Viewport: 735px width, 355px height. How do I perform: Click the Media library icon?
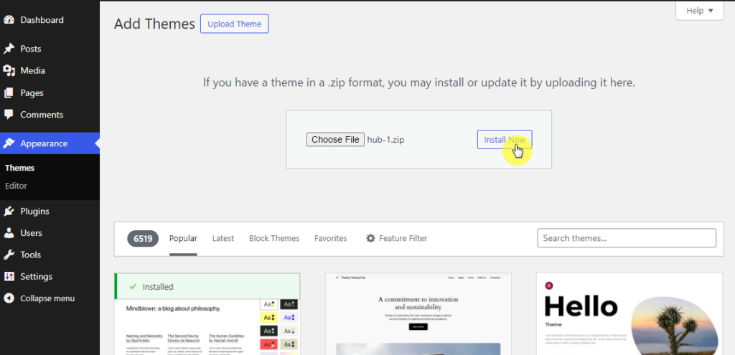click(x=9, y=71)
